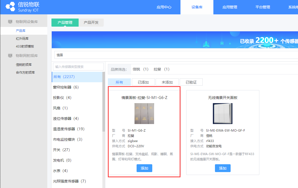Switch to the 应用中心 top tab
The height and width of the screenshot is (188, 298).
(164, 7)
